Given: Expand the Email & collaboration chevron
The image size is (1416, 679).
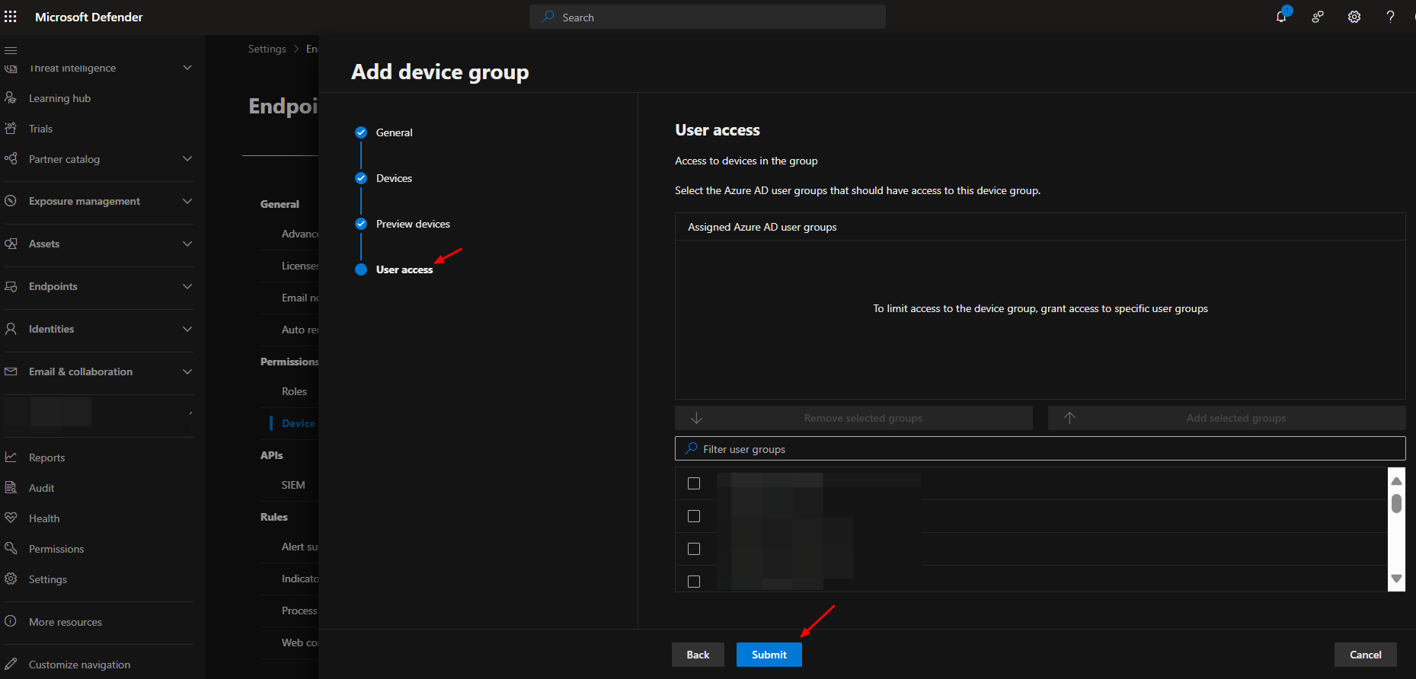Looking at the screenshot, I should pyautogui.click(x=187, y=371).
